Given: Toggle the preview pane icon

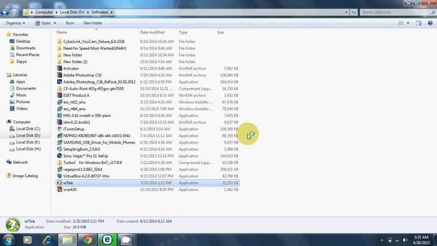Looking at the screenshot, I should [x=419, y=23].
